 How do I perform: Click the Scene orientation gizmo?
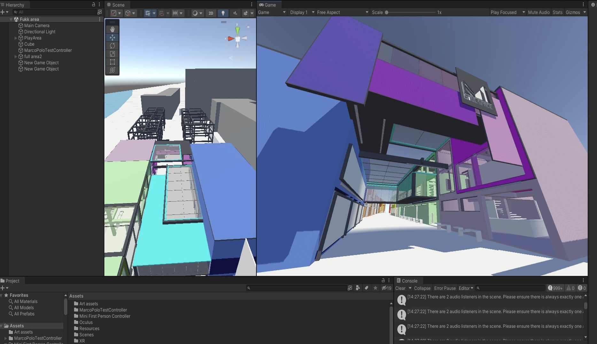point(237,39)
